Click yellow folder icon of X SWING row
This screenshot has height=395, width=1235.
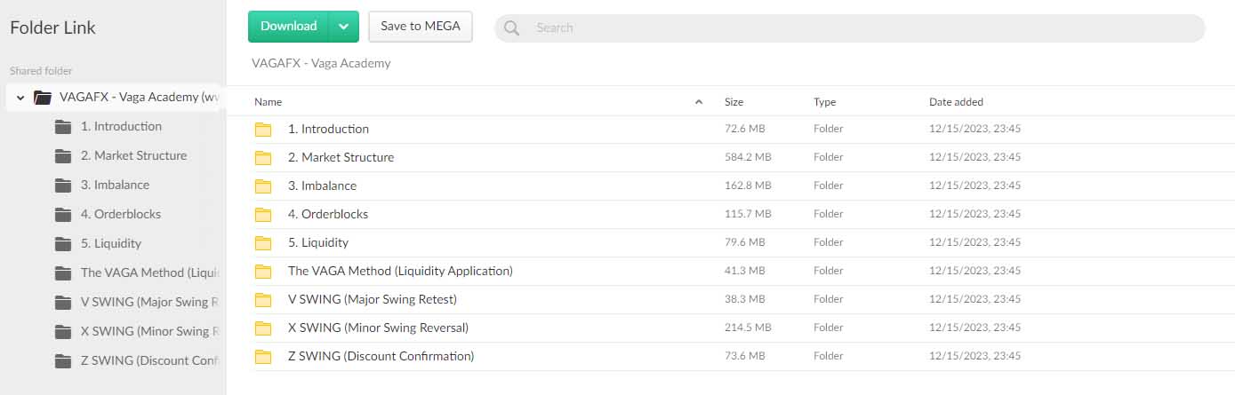(x=263, y=328)
